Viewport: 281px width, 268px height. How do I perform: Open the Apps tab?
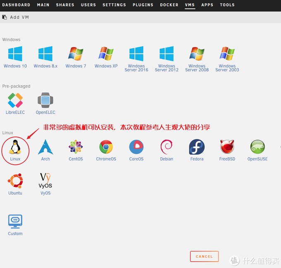tap(207, 5)
